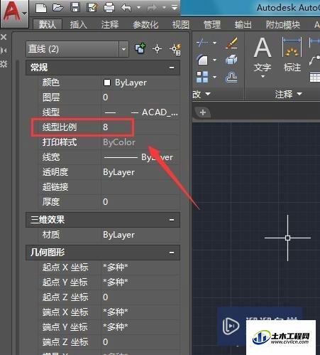Expand the 修改 panel dropdown

point(202,94)
